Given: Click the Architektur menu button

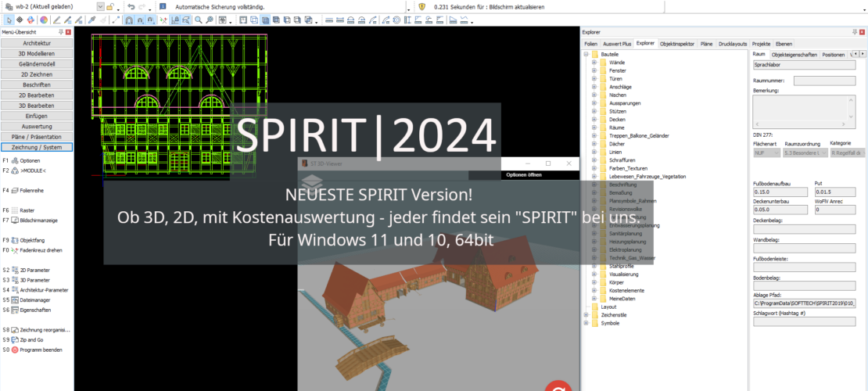Looking at the screenshot, I should (x=37, y=43).
